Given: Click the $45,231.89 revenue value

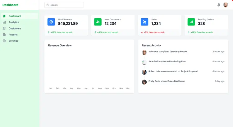Looking at the screenshot, I should [68, 24].
